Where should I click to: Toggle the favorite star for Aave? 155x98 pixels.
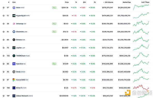(x=4, y=7)
